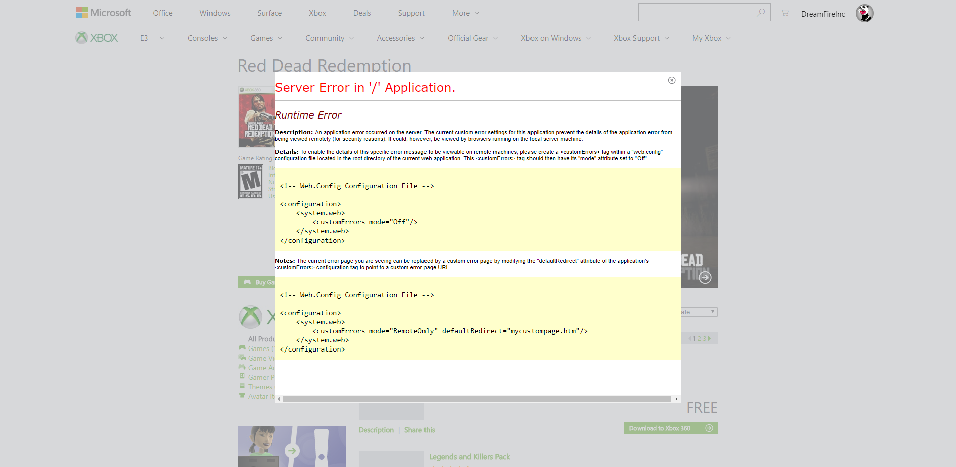Screen dimensions: 956x467
Task: Click the Red Dead Redemption box art
Action: point(256,117)
